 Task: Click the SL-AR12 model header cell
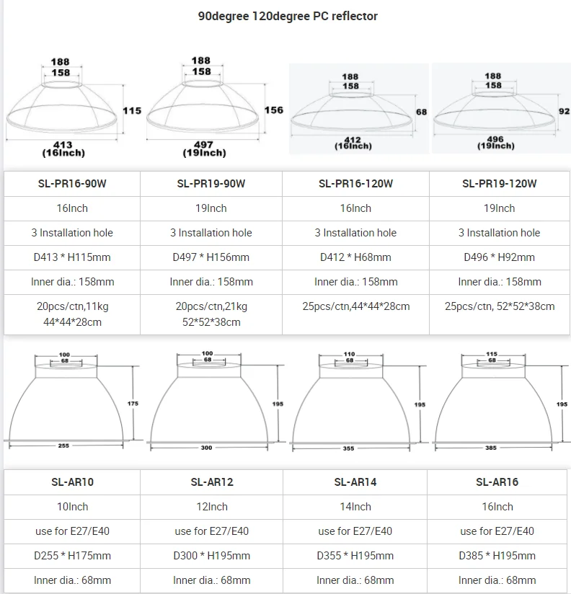(x=211, y=482)
